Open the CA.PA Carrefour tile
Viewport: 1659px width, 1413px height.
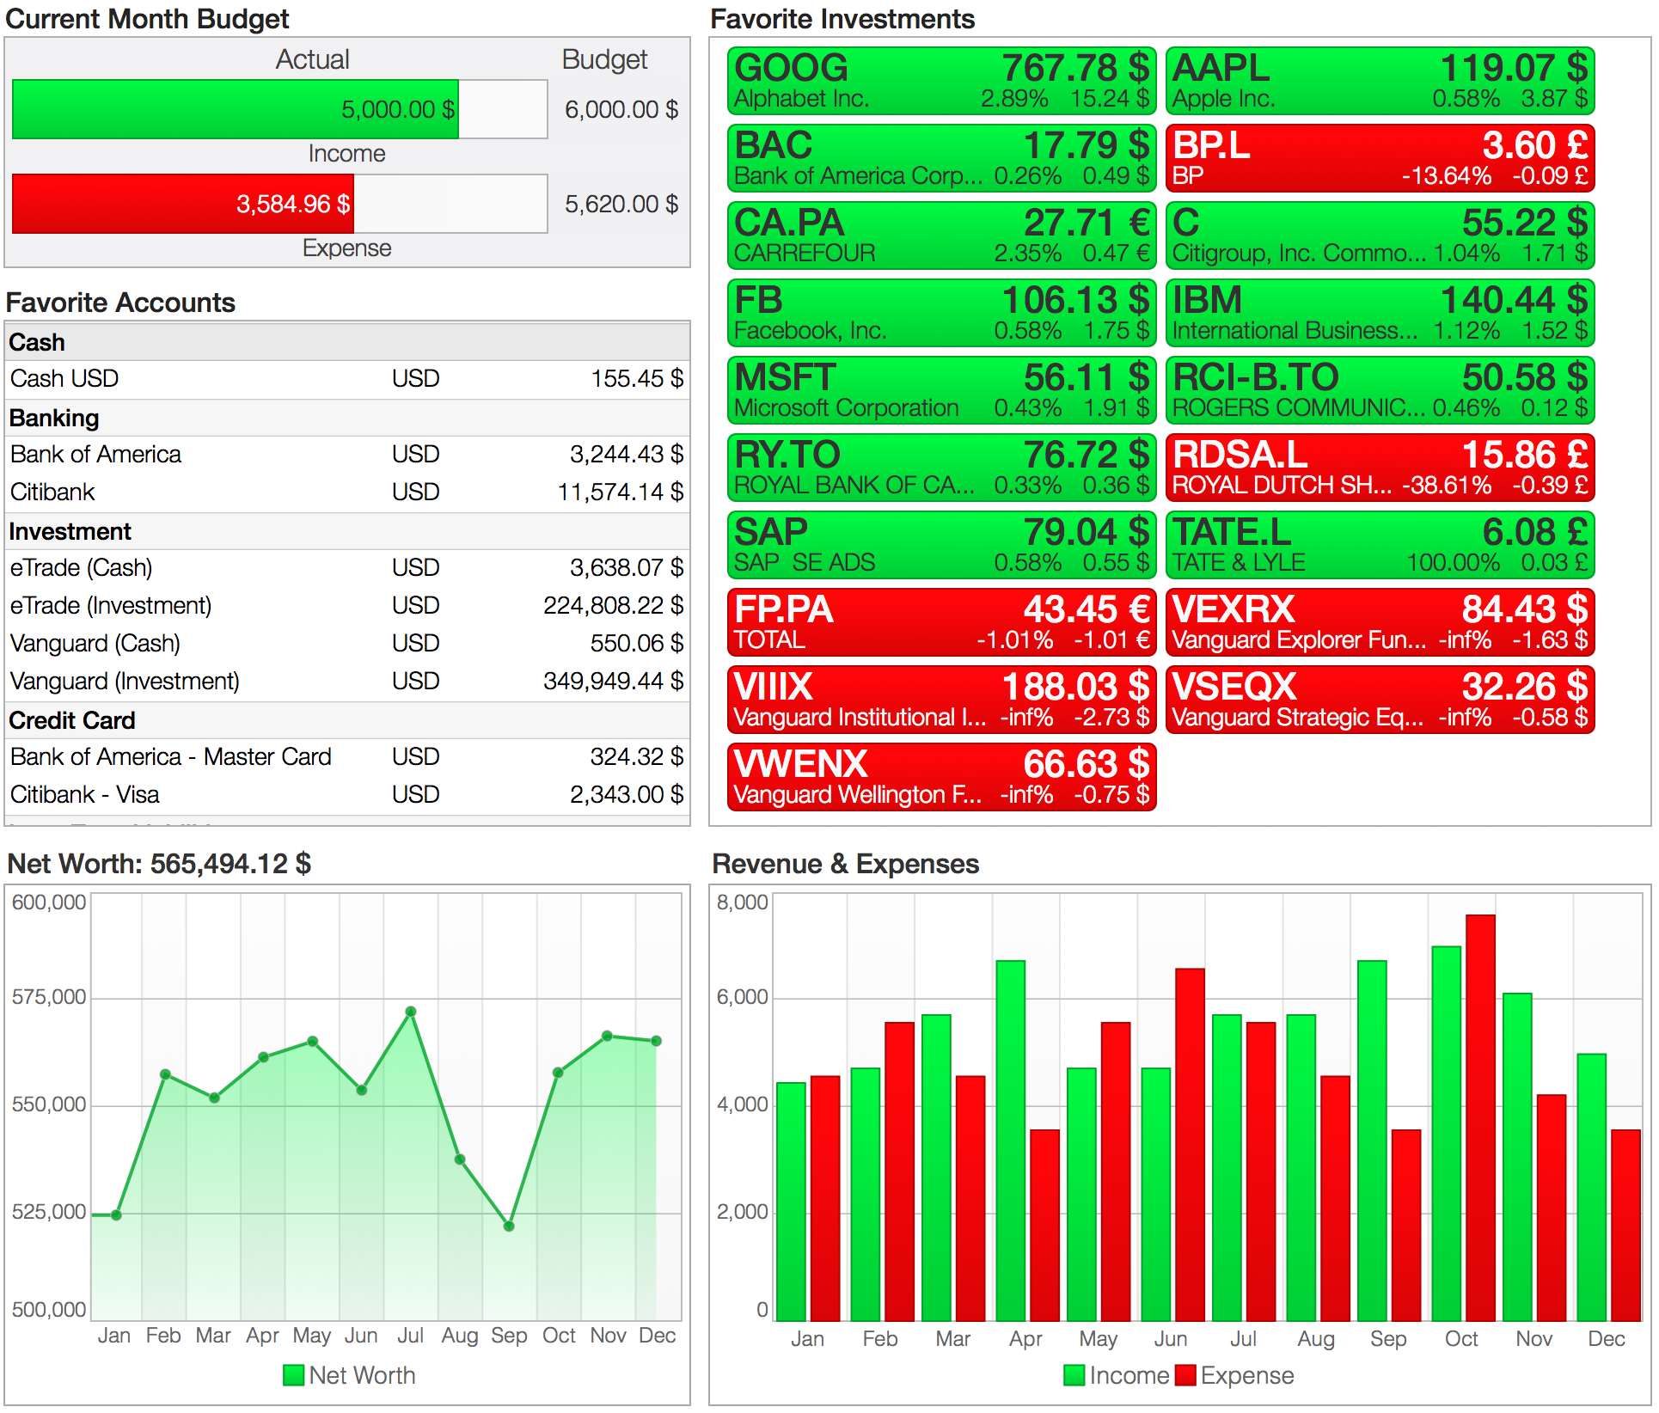click(942, 235)
